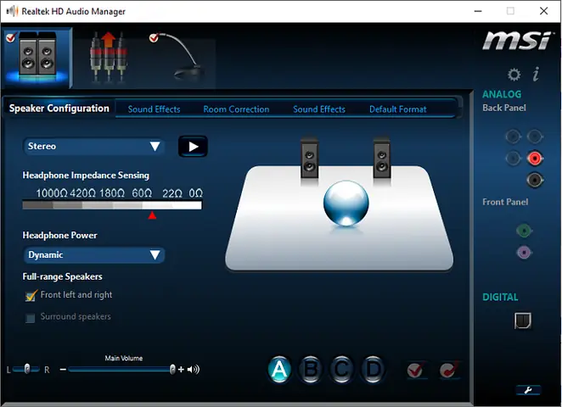Click the DIGITAL heading
This screenshot has width=562, height=407.
coord(500,297)
